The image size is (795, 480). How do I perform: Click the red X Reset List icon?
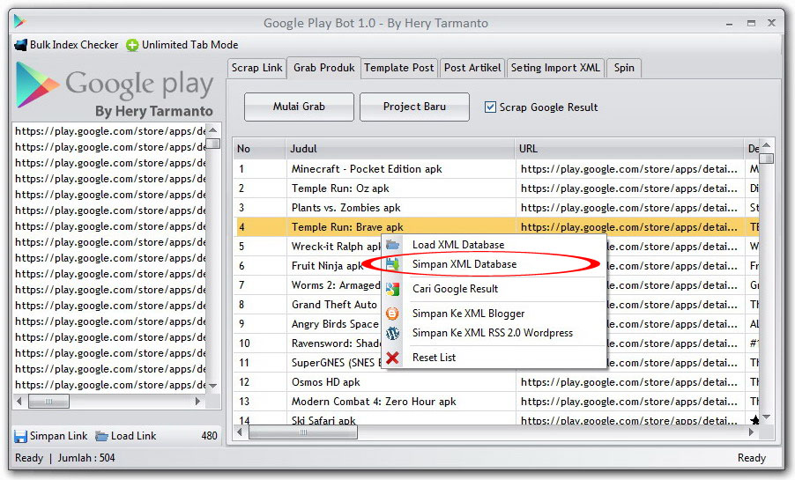click(392, 358)
